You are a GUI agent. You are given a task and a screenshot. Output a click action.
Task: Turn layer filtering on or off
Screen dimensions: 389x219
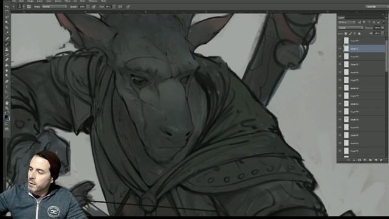point(384,22)
